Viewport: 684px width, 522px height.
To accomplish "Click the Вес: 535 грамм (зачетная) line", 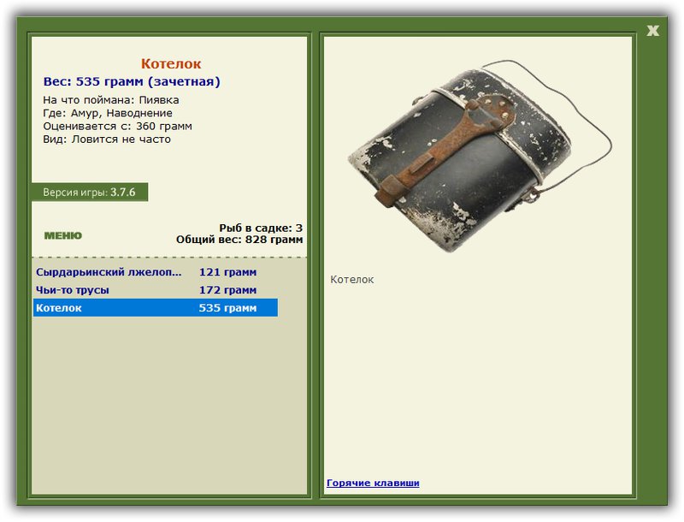I will coord(132,81).
